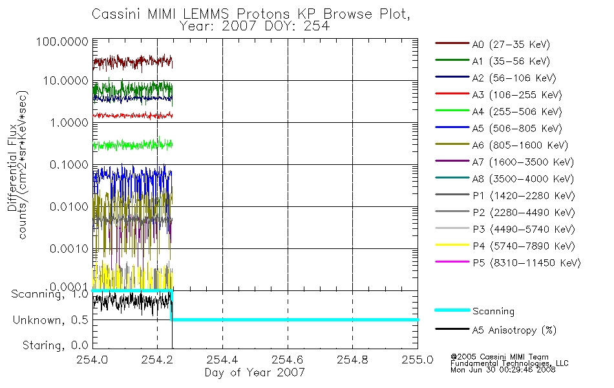Click the 0.0010 y-axis tick label
This screenshot has height=388, width=614.
click(x=69, y=248)
